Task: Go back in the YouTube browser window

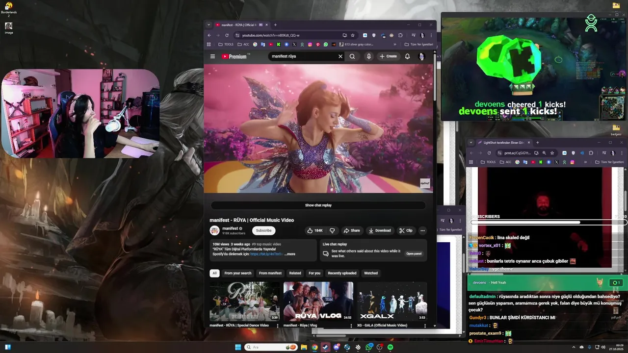Action: tap(209, 35)
